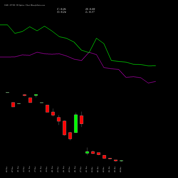Click the red candle for 25 Nov
Image resolution: width=178 pixels, height=178 pixels.
pos(70,136)
